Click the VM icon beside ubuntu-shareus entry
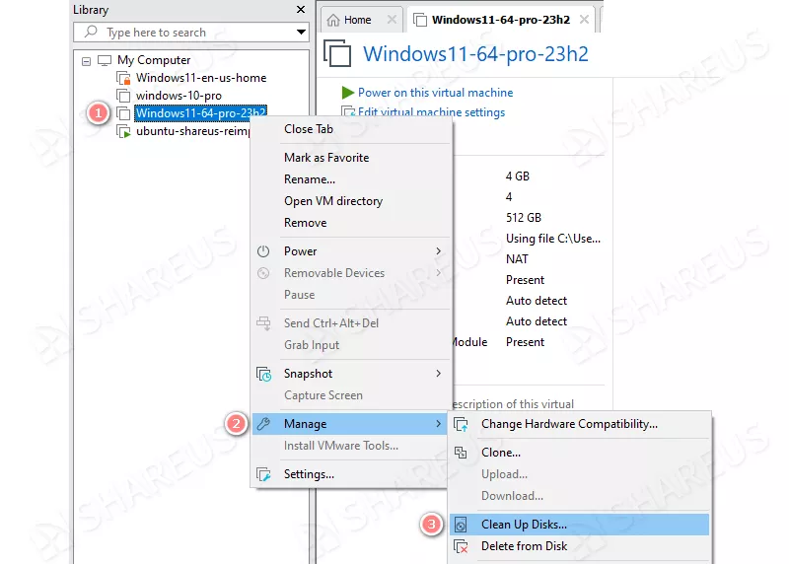This screenshot has width=789, height=564. tap(123, 131)
